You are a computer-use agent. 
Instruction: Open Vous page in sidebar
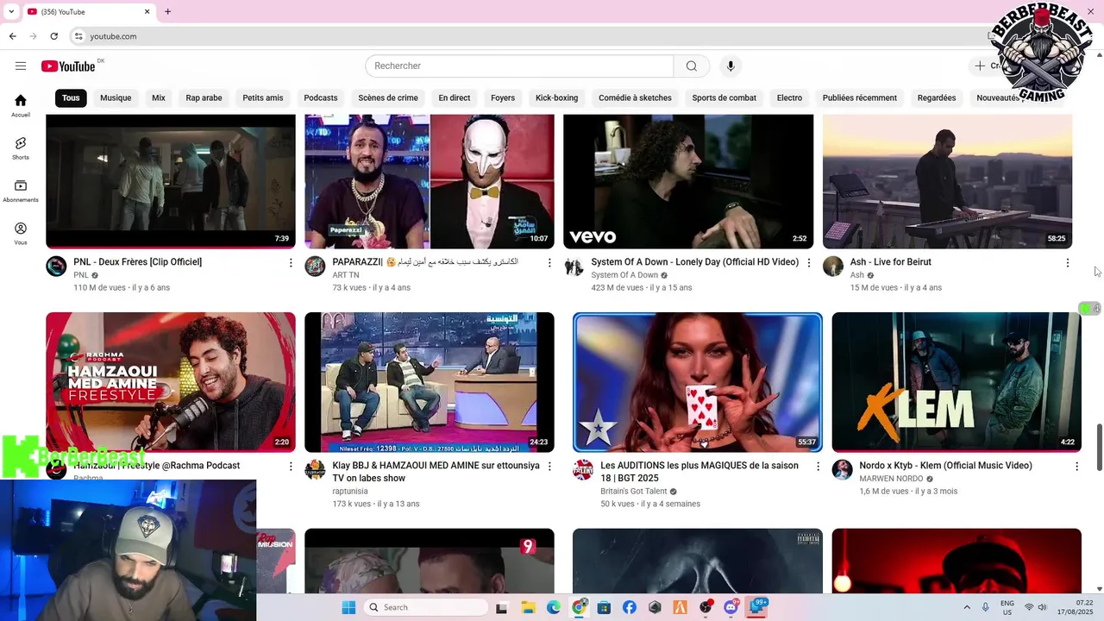tap(21, 233)
